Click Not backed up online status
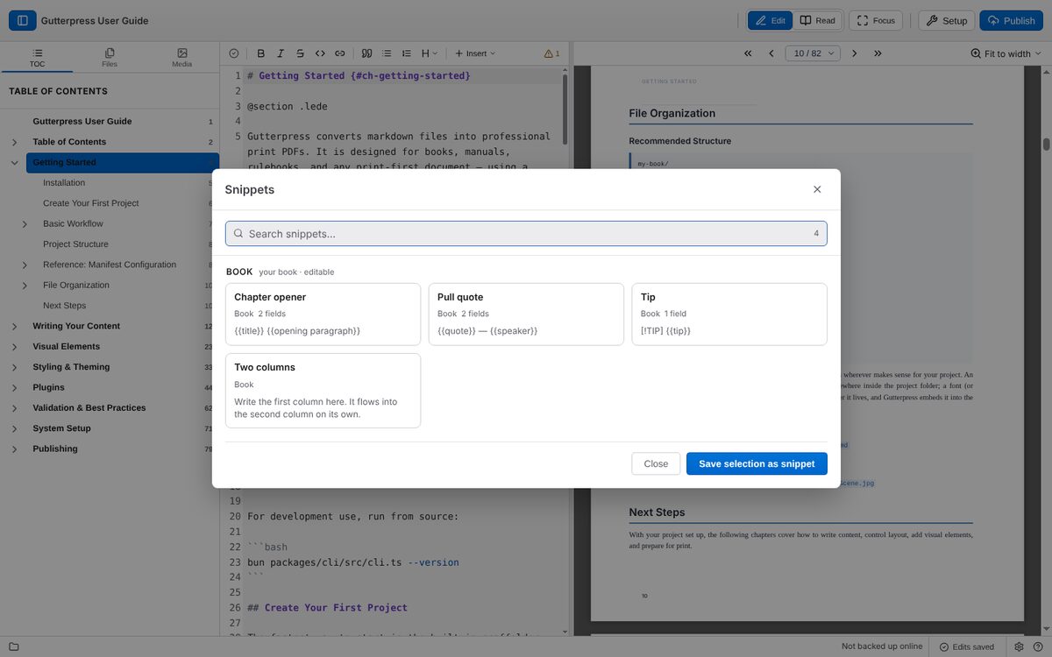This screenshot has width=1052, height=657. pyautogui.click(x=882, y=646)
